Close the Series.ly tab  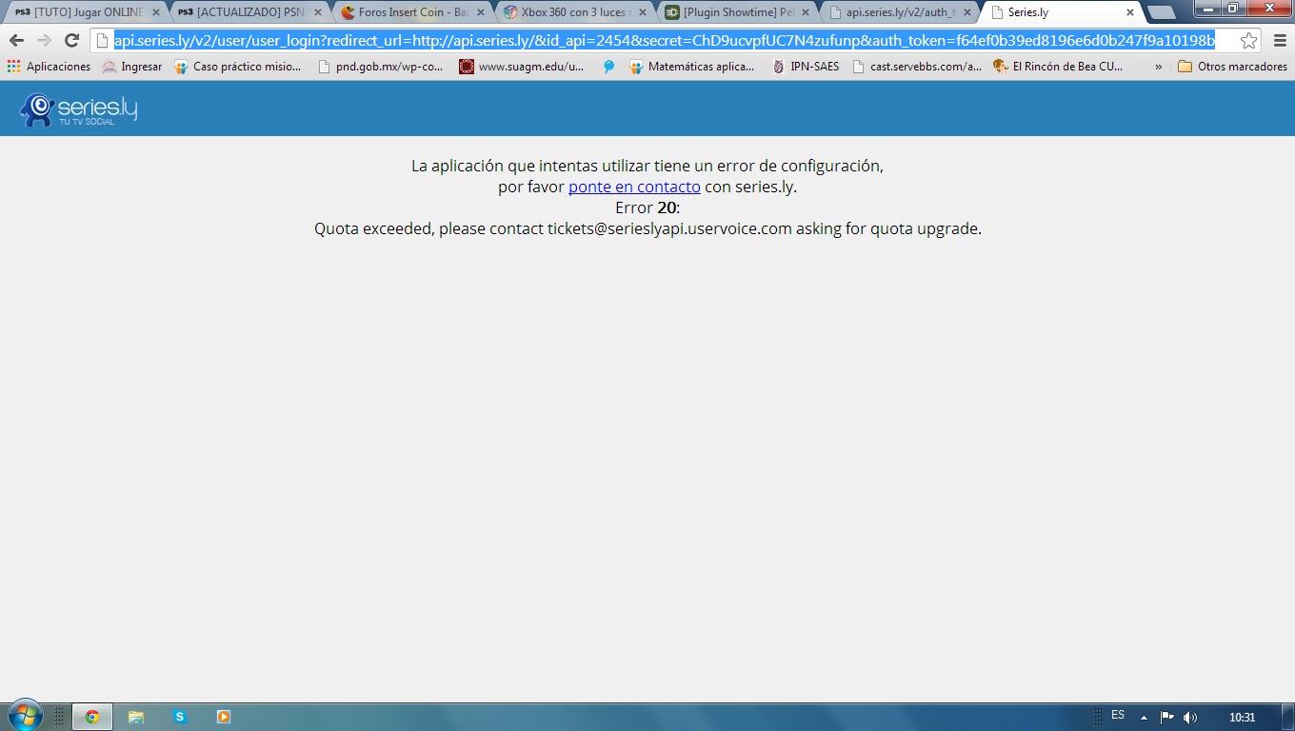click(x=1130, y=13)
